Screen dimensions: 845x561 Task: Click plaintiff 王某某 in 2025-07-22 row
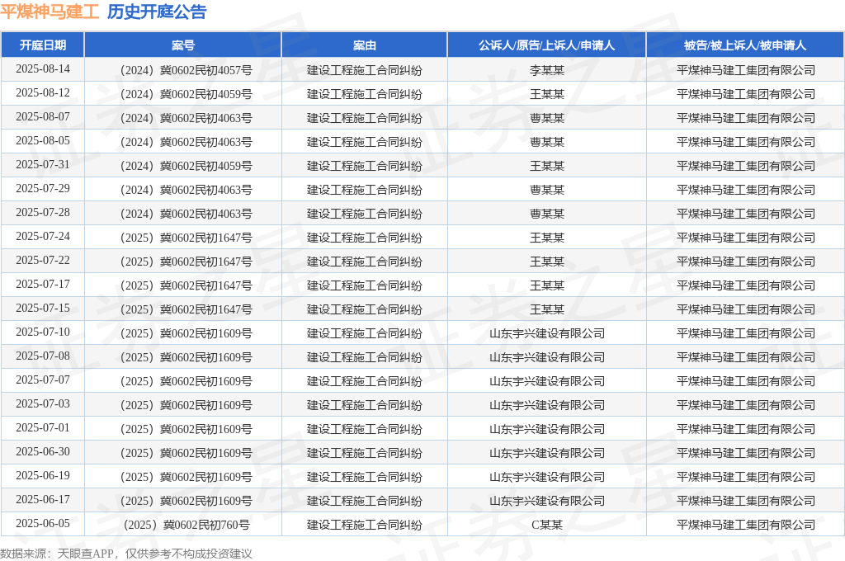point(546,262)
